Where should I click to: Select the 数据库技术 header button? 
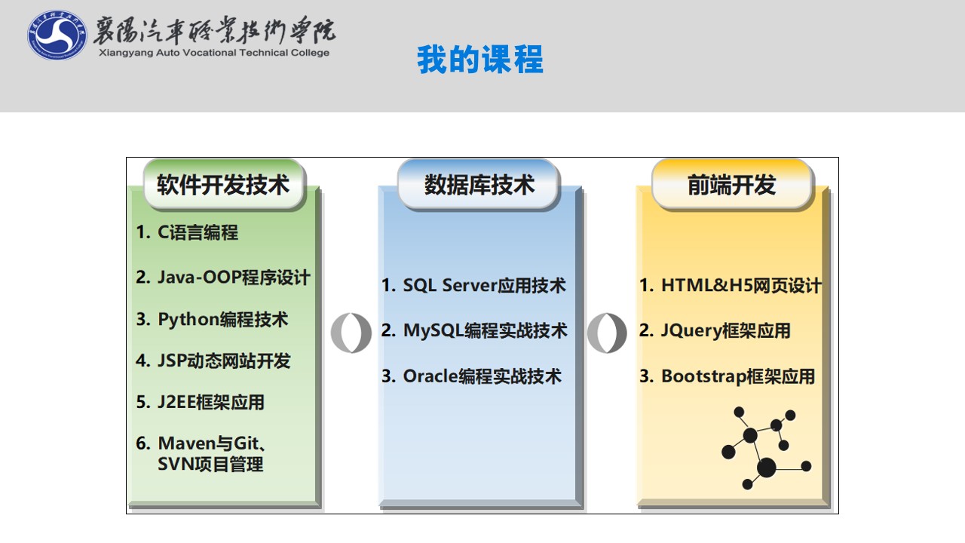point(479,185)
